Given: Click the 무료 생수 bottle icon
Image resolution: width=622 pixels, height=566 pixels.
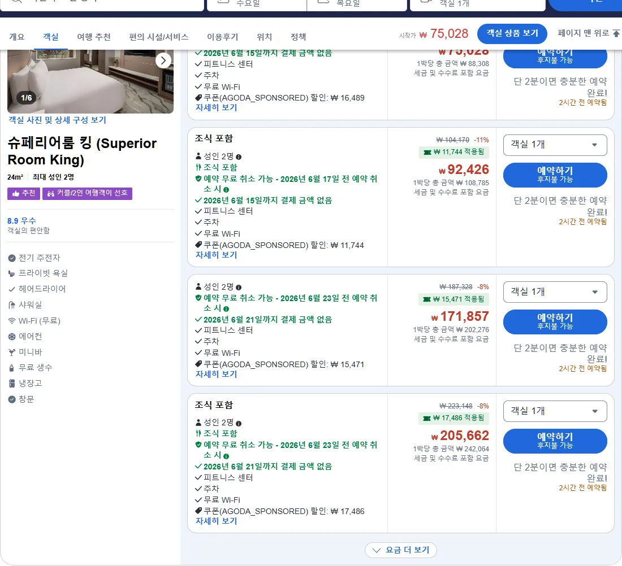Looking at the screenshot, I should pyautogui.click(x=12, y=368).
